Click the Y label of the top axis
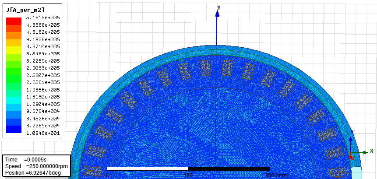 pyautogui.click(x=219, y=7)
